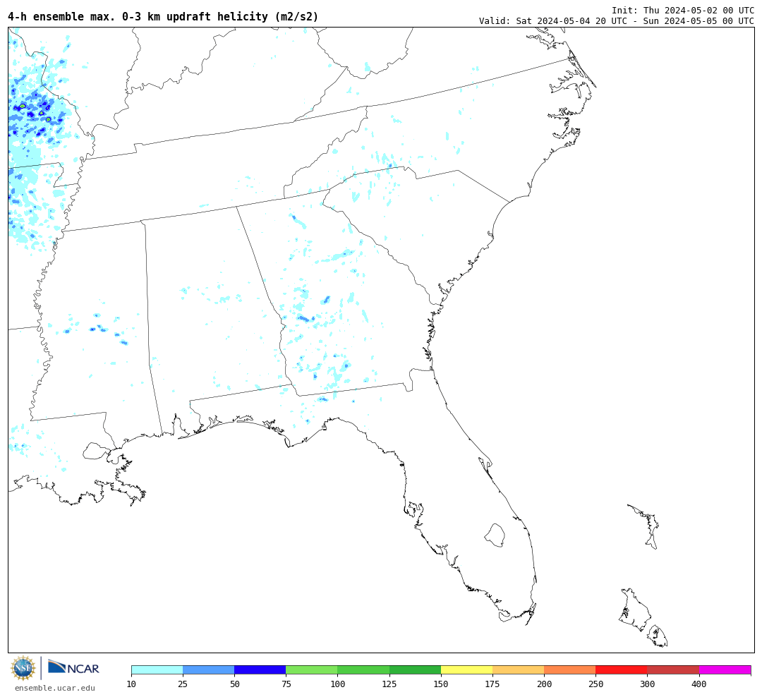This screenshot has width=762, height=697.
Task: Click the light orange 175-200 colorbar segment
Action: [x=518, y=669]
